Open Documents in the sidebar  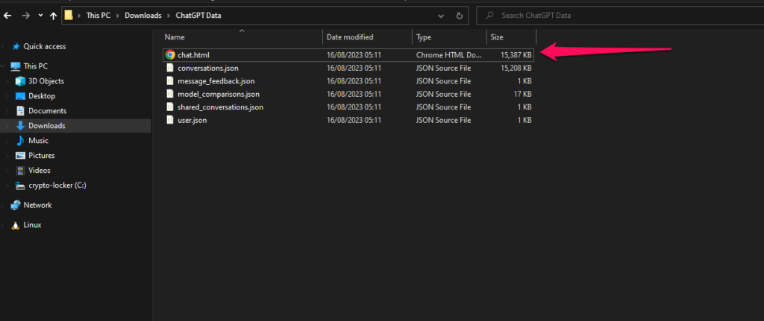coord(47,111)
